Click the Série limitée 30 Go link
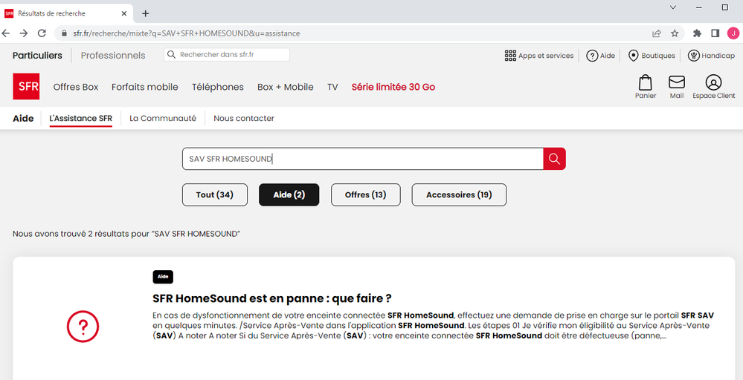 (393, 87)
